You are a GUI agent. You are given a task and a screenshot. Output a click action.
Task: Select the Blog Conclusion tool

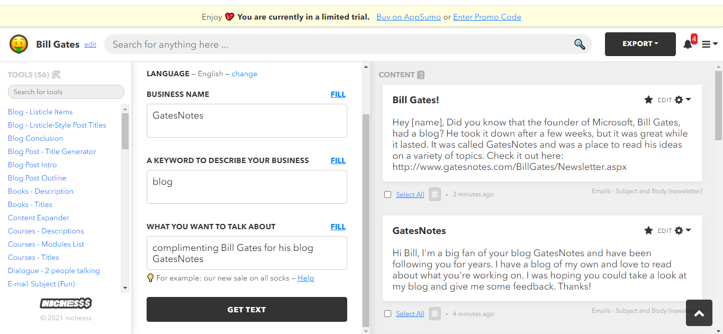click(x=35, y=138)
